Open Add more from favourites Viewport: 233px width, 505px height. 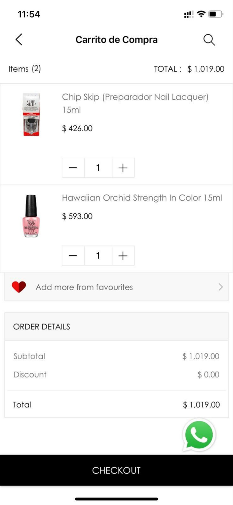pos(84,287)
